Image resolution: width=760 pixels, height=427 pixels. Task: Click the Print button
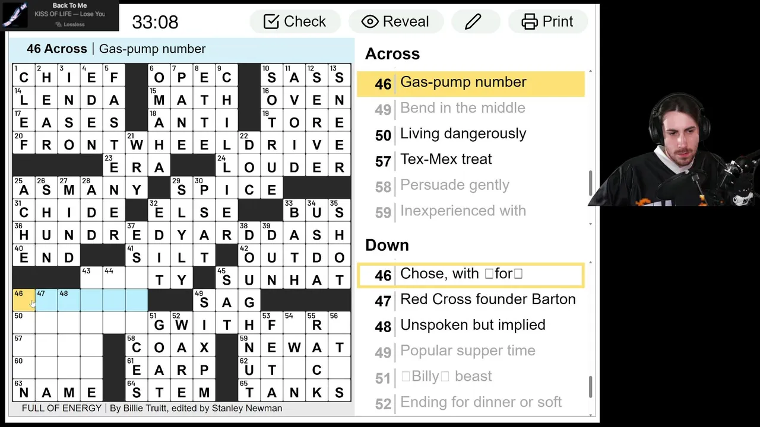coord(547,22)
